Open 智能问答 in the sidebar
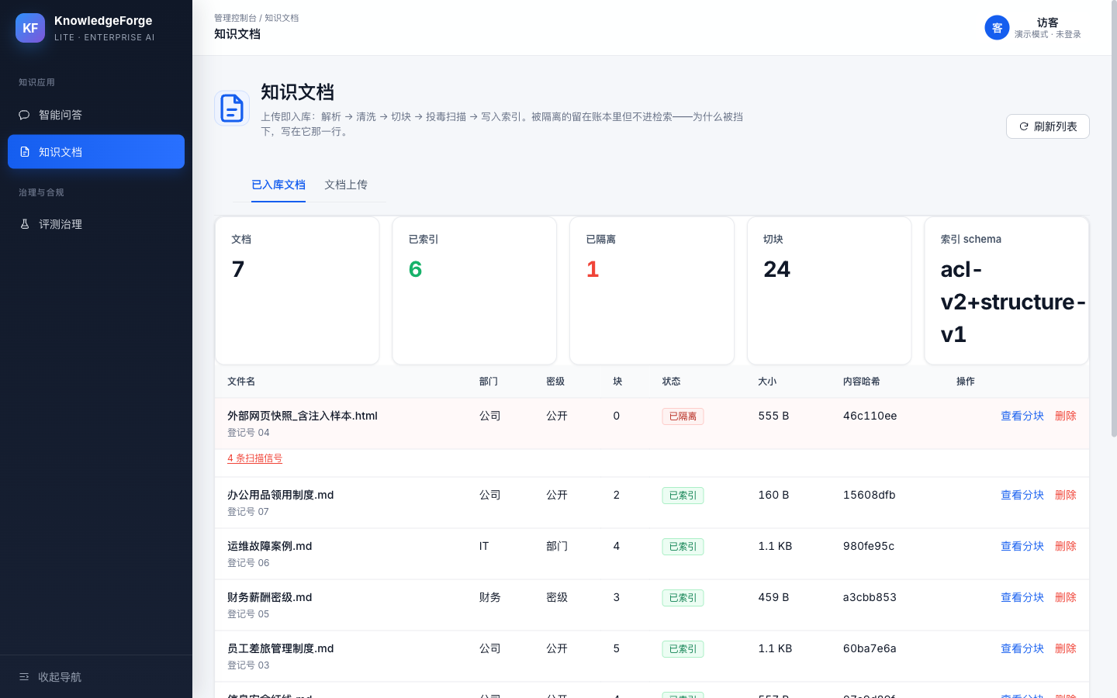Image resolution: width=1117 pixels, height=698 pixels. pos(96,115)
